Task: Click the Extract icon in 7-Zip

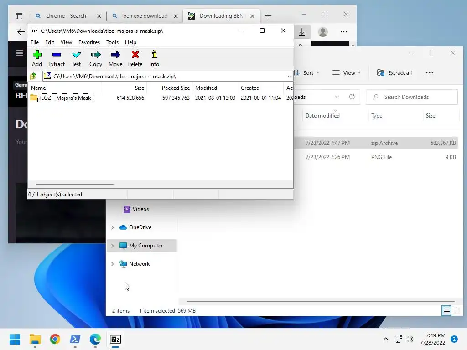Action: 56,59
